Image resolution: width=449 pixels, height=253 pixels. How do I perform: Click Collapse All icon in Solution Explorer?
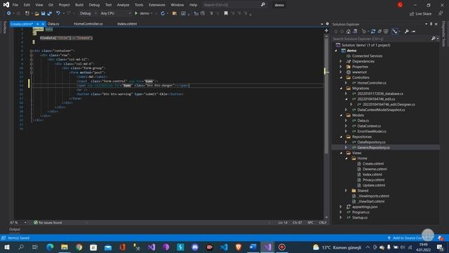[x=380, y=32]
